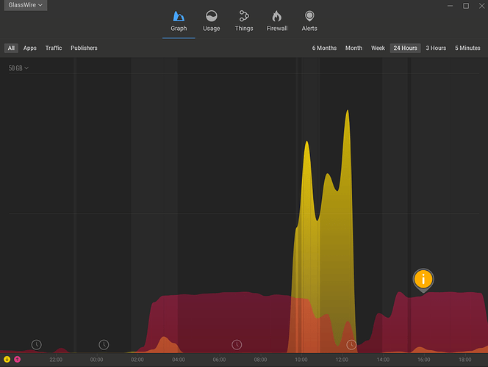488x367 pixels.
Task: Toggle the yellow download indicator in the bottom-left corner
Action: pyautogui.click(x=7, y=360)
